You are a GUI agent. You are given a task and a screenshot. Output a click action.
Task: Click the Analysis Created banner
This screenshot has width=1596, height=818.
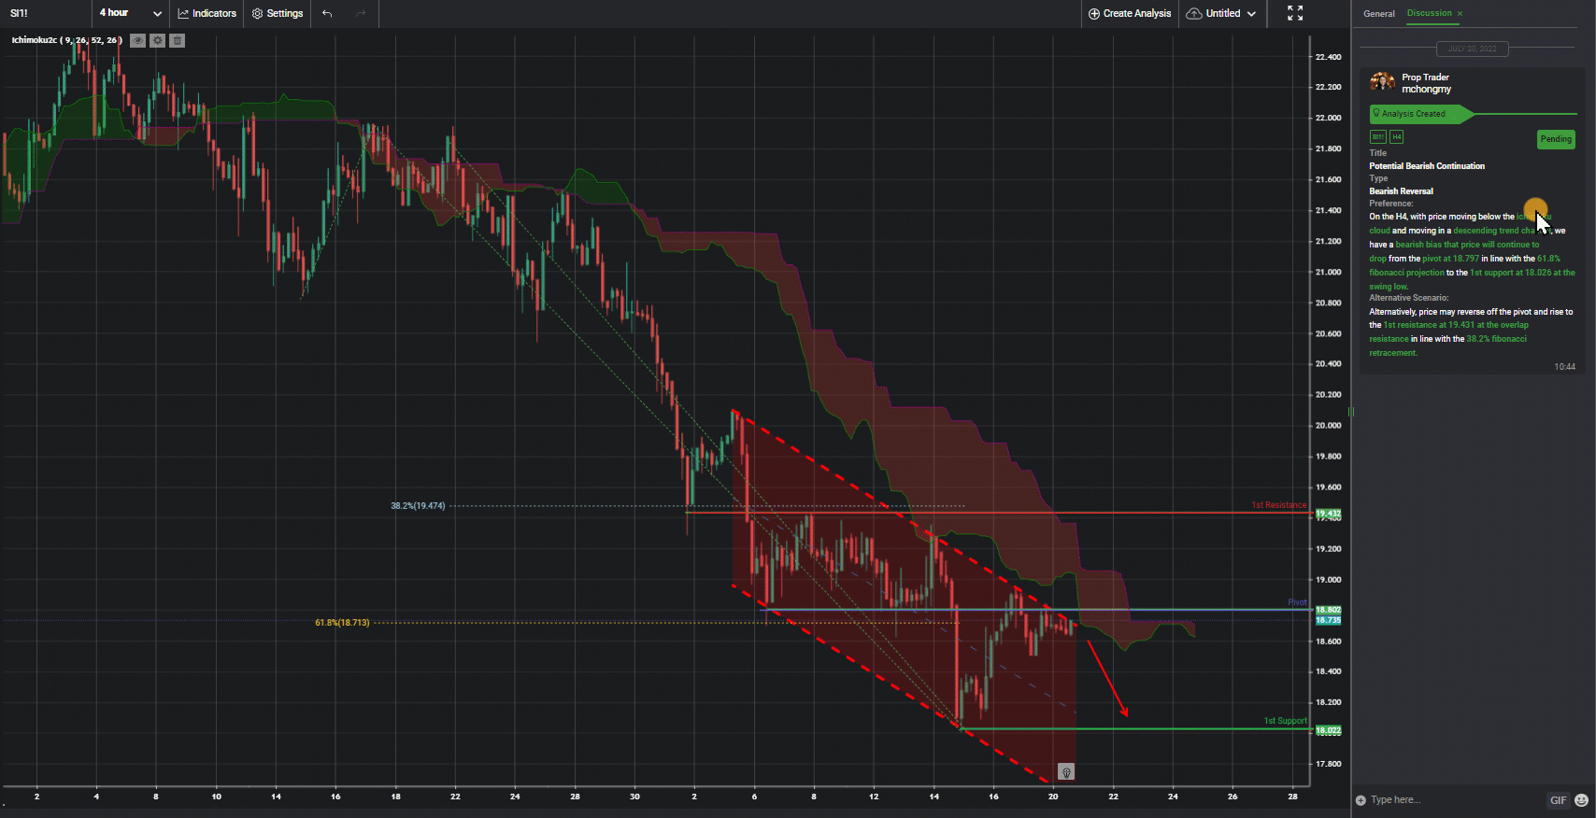(x=1421, y=114)
